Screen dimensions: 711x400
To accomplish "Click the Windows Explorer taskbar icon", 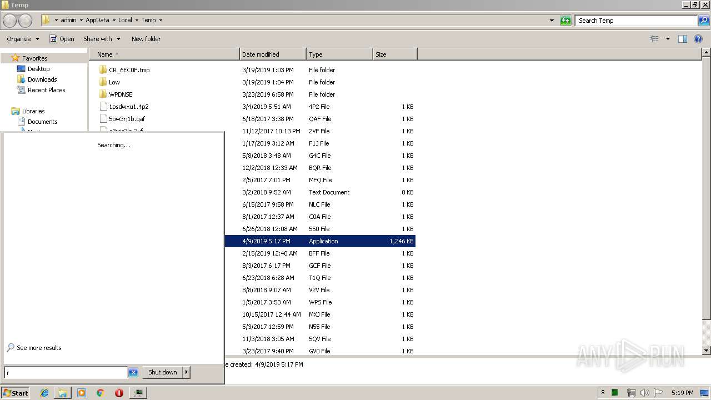I will tap(63, 393).
